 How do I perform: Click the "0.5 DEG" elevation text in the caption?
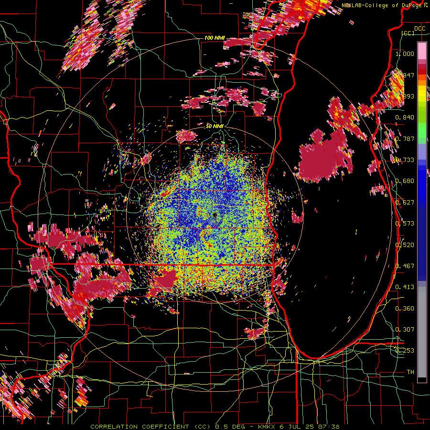230,427
